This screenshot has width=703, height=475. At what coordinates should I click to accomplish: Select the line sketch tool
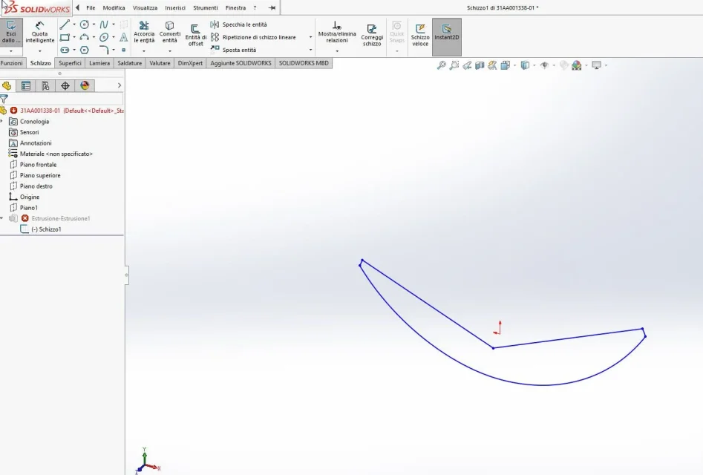click(65, 24)
